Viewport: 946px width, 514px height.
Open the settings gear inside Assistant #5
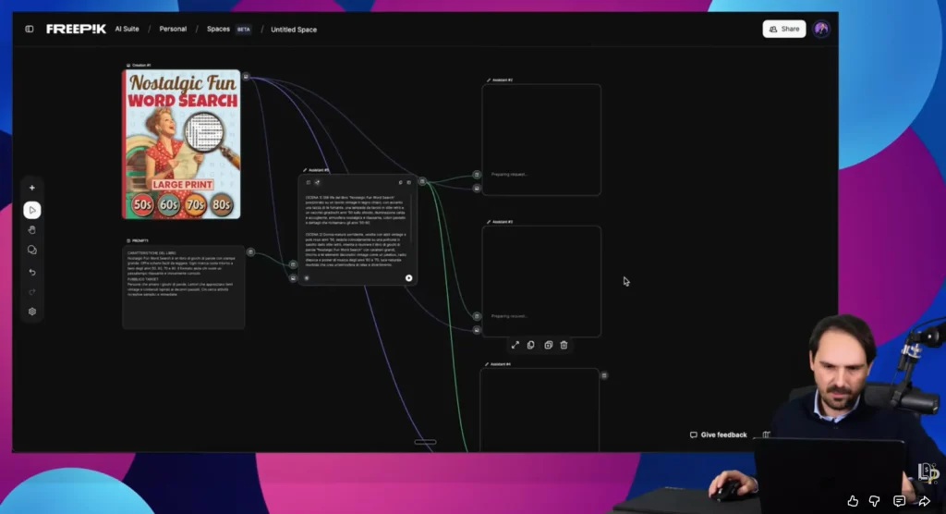click(x=307, y=278)
